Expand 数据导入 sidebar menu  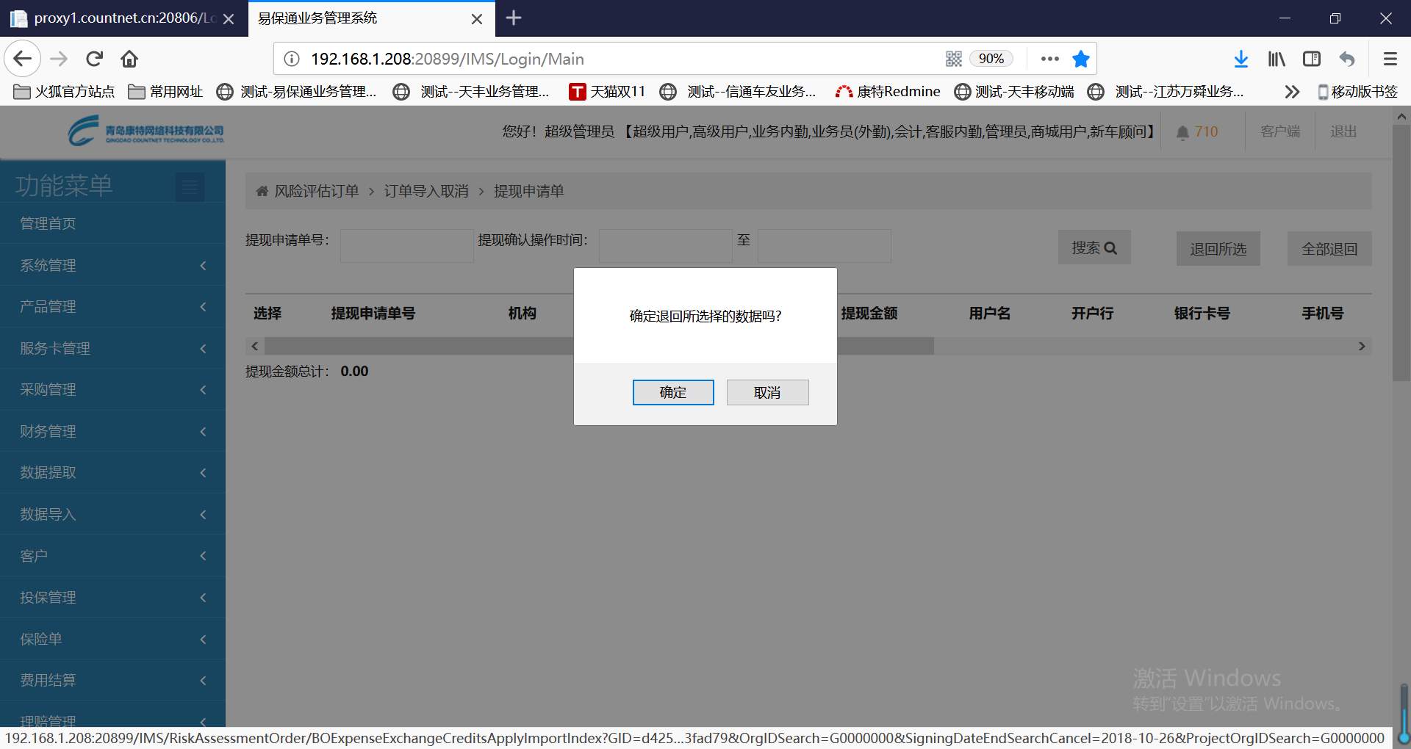112,514
